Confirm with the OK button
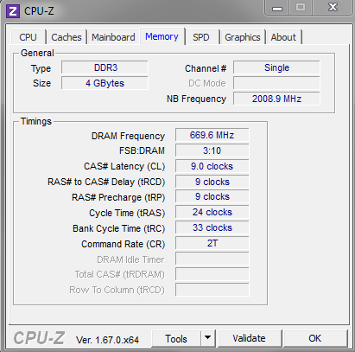The height and width of the screenshot is (352, 355). coord(315,338)
